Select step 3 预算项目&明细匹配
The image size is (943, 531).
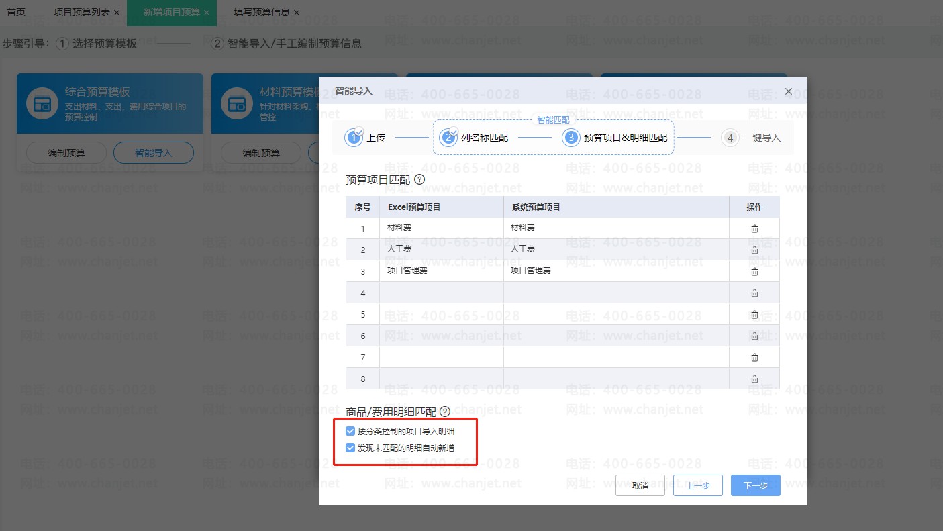[615, 138]
